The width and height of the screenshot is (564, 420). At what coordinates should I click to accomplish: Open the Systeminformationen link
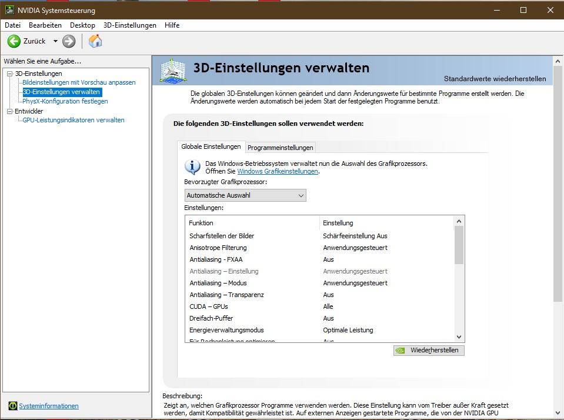[49, 406]
